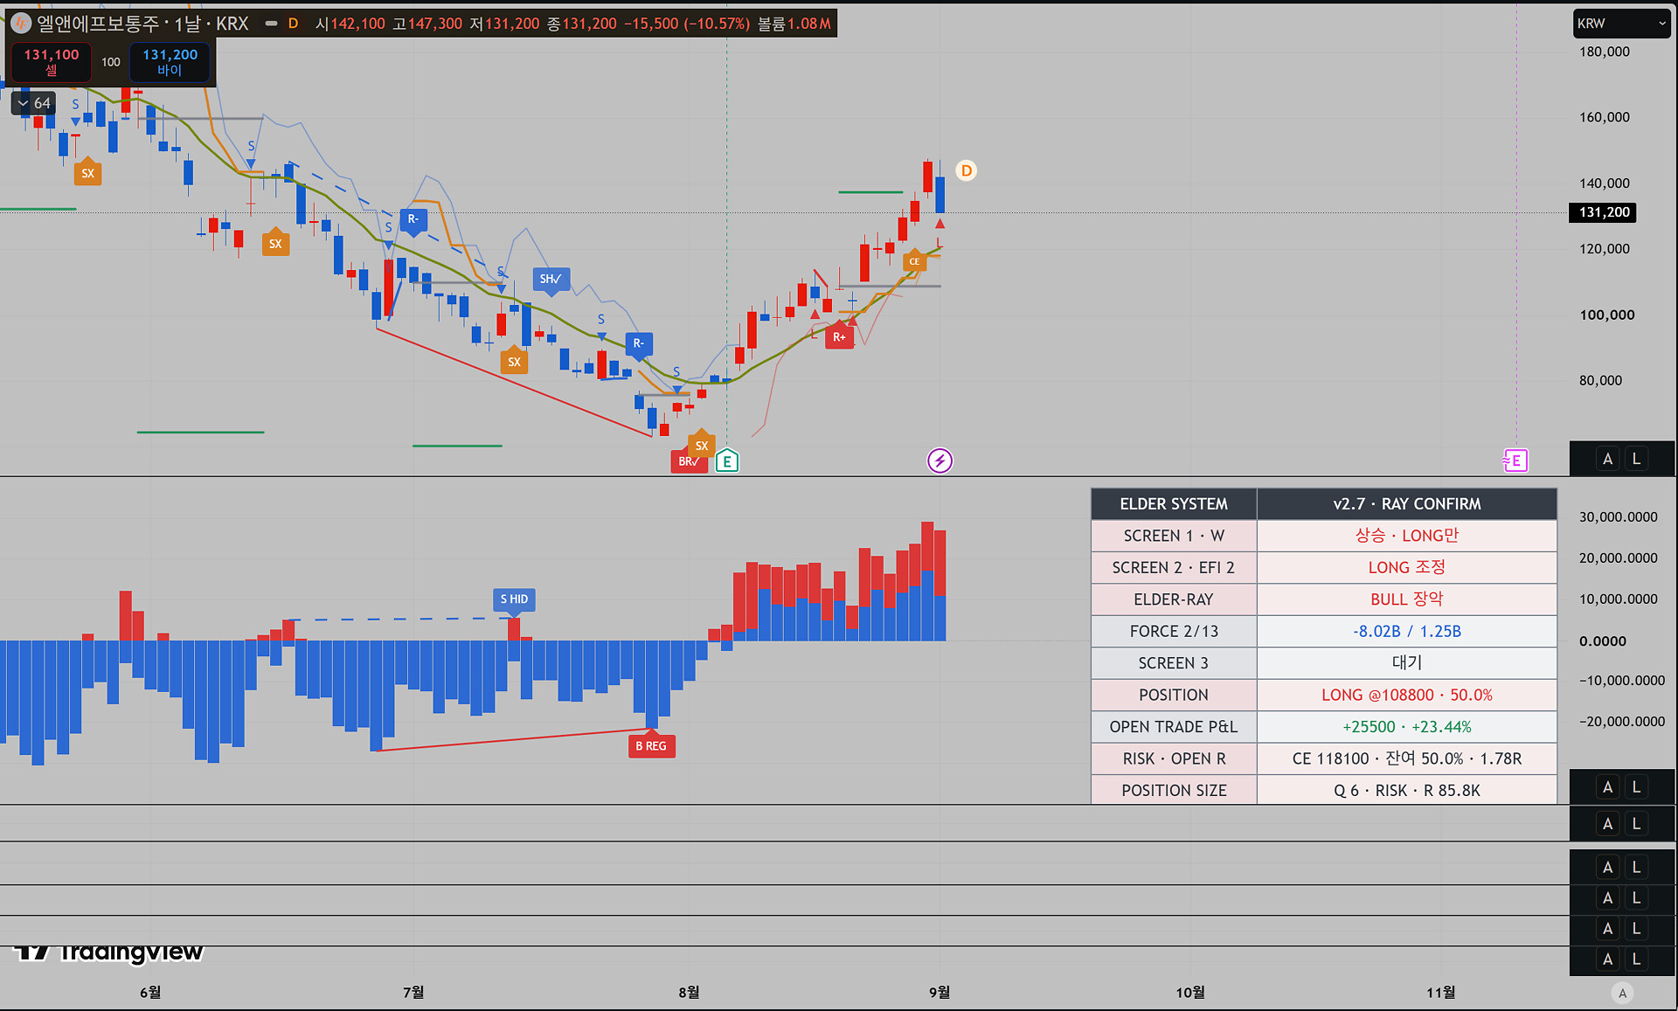Click the orange dividend D marker
This screenshot has height=1011, width=1678.
966,170
